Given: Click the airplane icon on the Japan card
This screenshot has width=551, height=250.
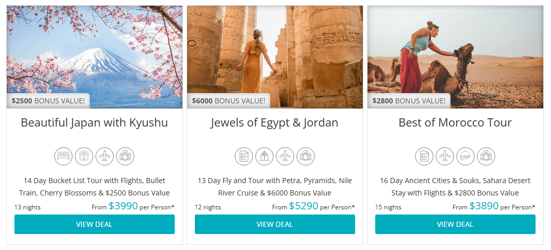Looking at the screenshot, I should point(105,156).
